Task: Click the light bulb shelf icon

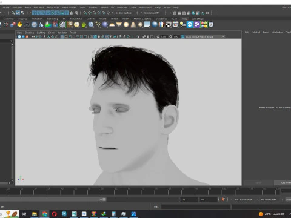Action: pos(182,25)
